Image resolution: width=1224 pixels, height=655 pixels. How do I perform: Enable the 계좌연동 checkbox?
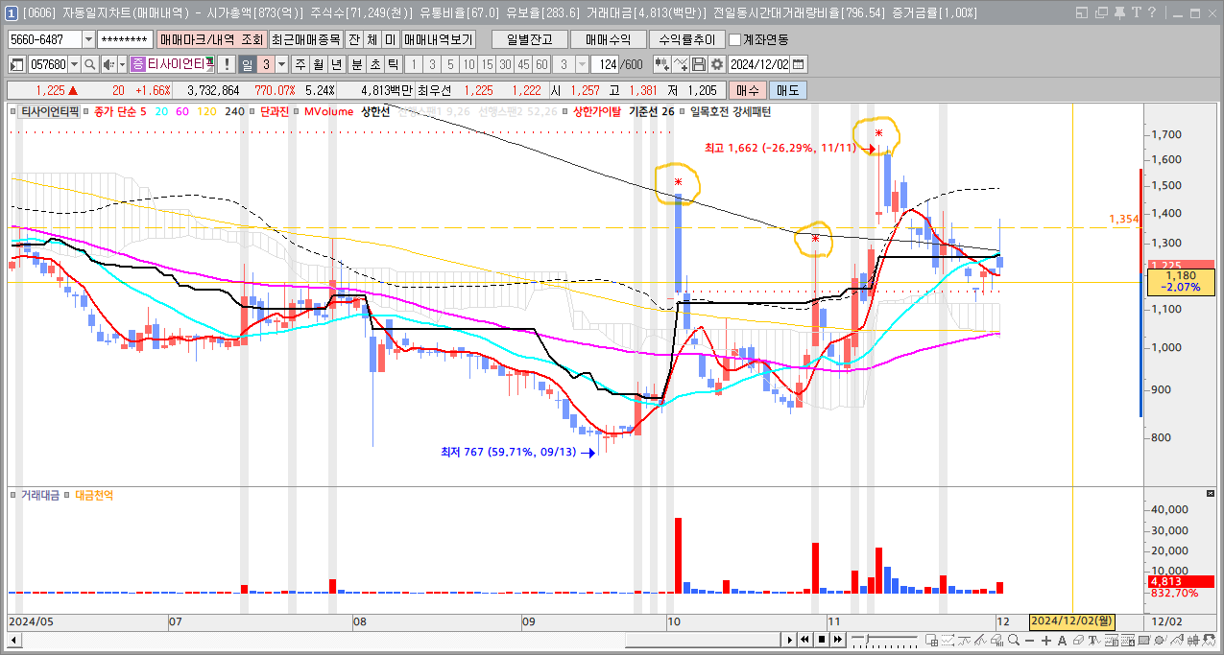tap(735, 39)
